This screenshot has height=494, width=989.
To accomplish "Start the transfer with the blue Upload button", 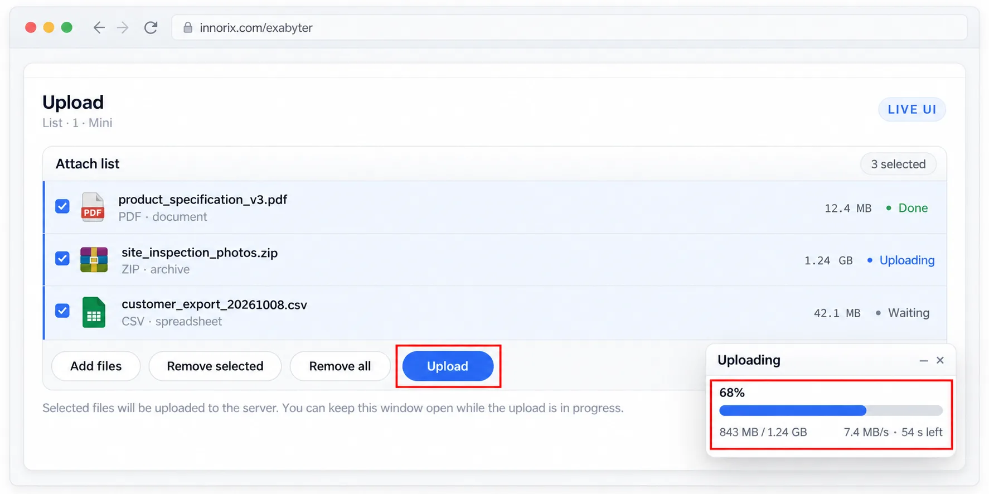I will tap(448, 366).
